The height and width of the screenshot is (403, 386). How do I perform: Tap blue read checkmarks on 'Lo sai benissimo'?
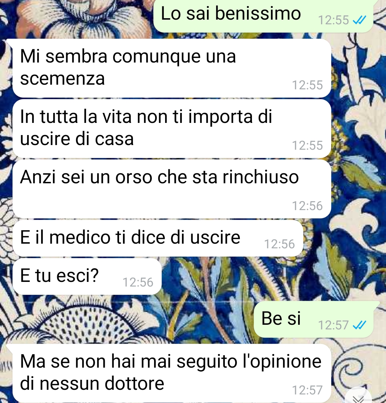[x=359, y=20]
